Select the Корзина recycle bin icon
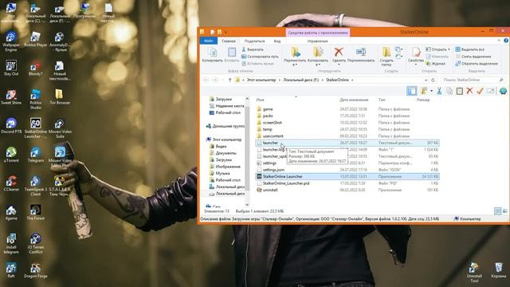The height and width of the screenshot is (287, 510). pos(498,270)
